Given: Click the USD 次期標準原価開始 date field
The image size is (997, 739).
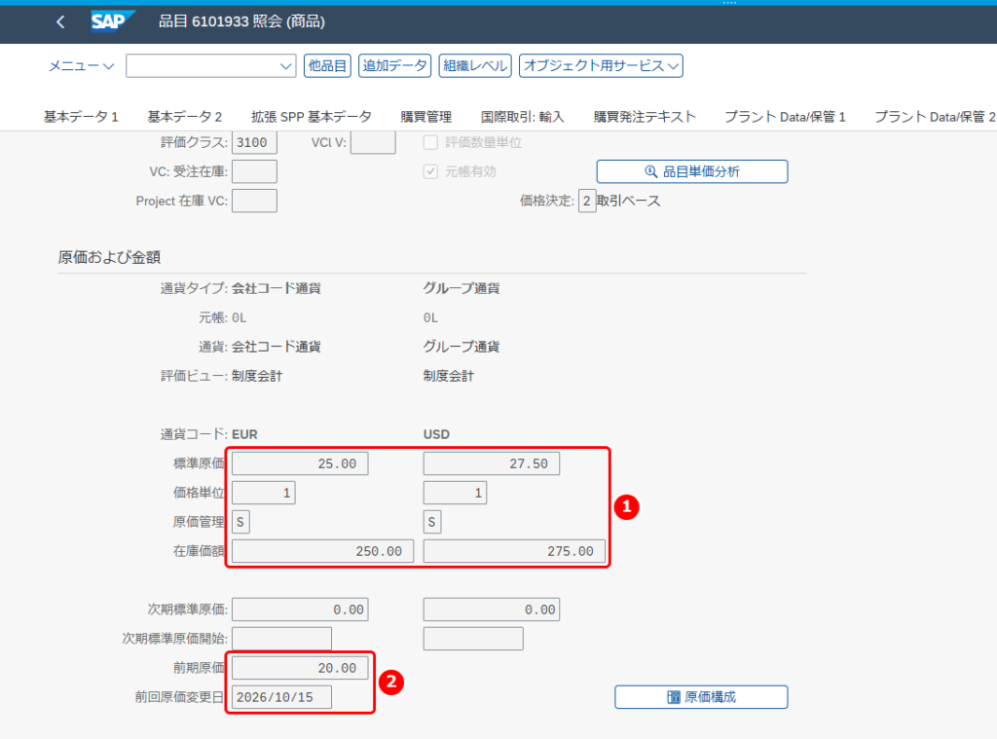Looking at the screenshot, I should (473, 639).
